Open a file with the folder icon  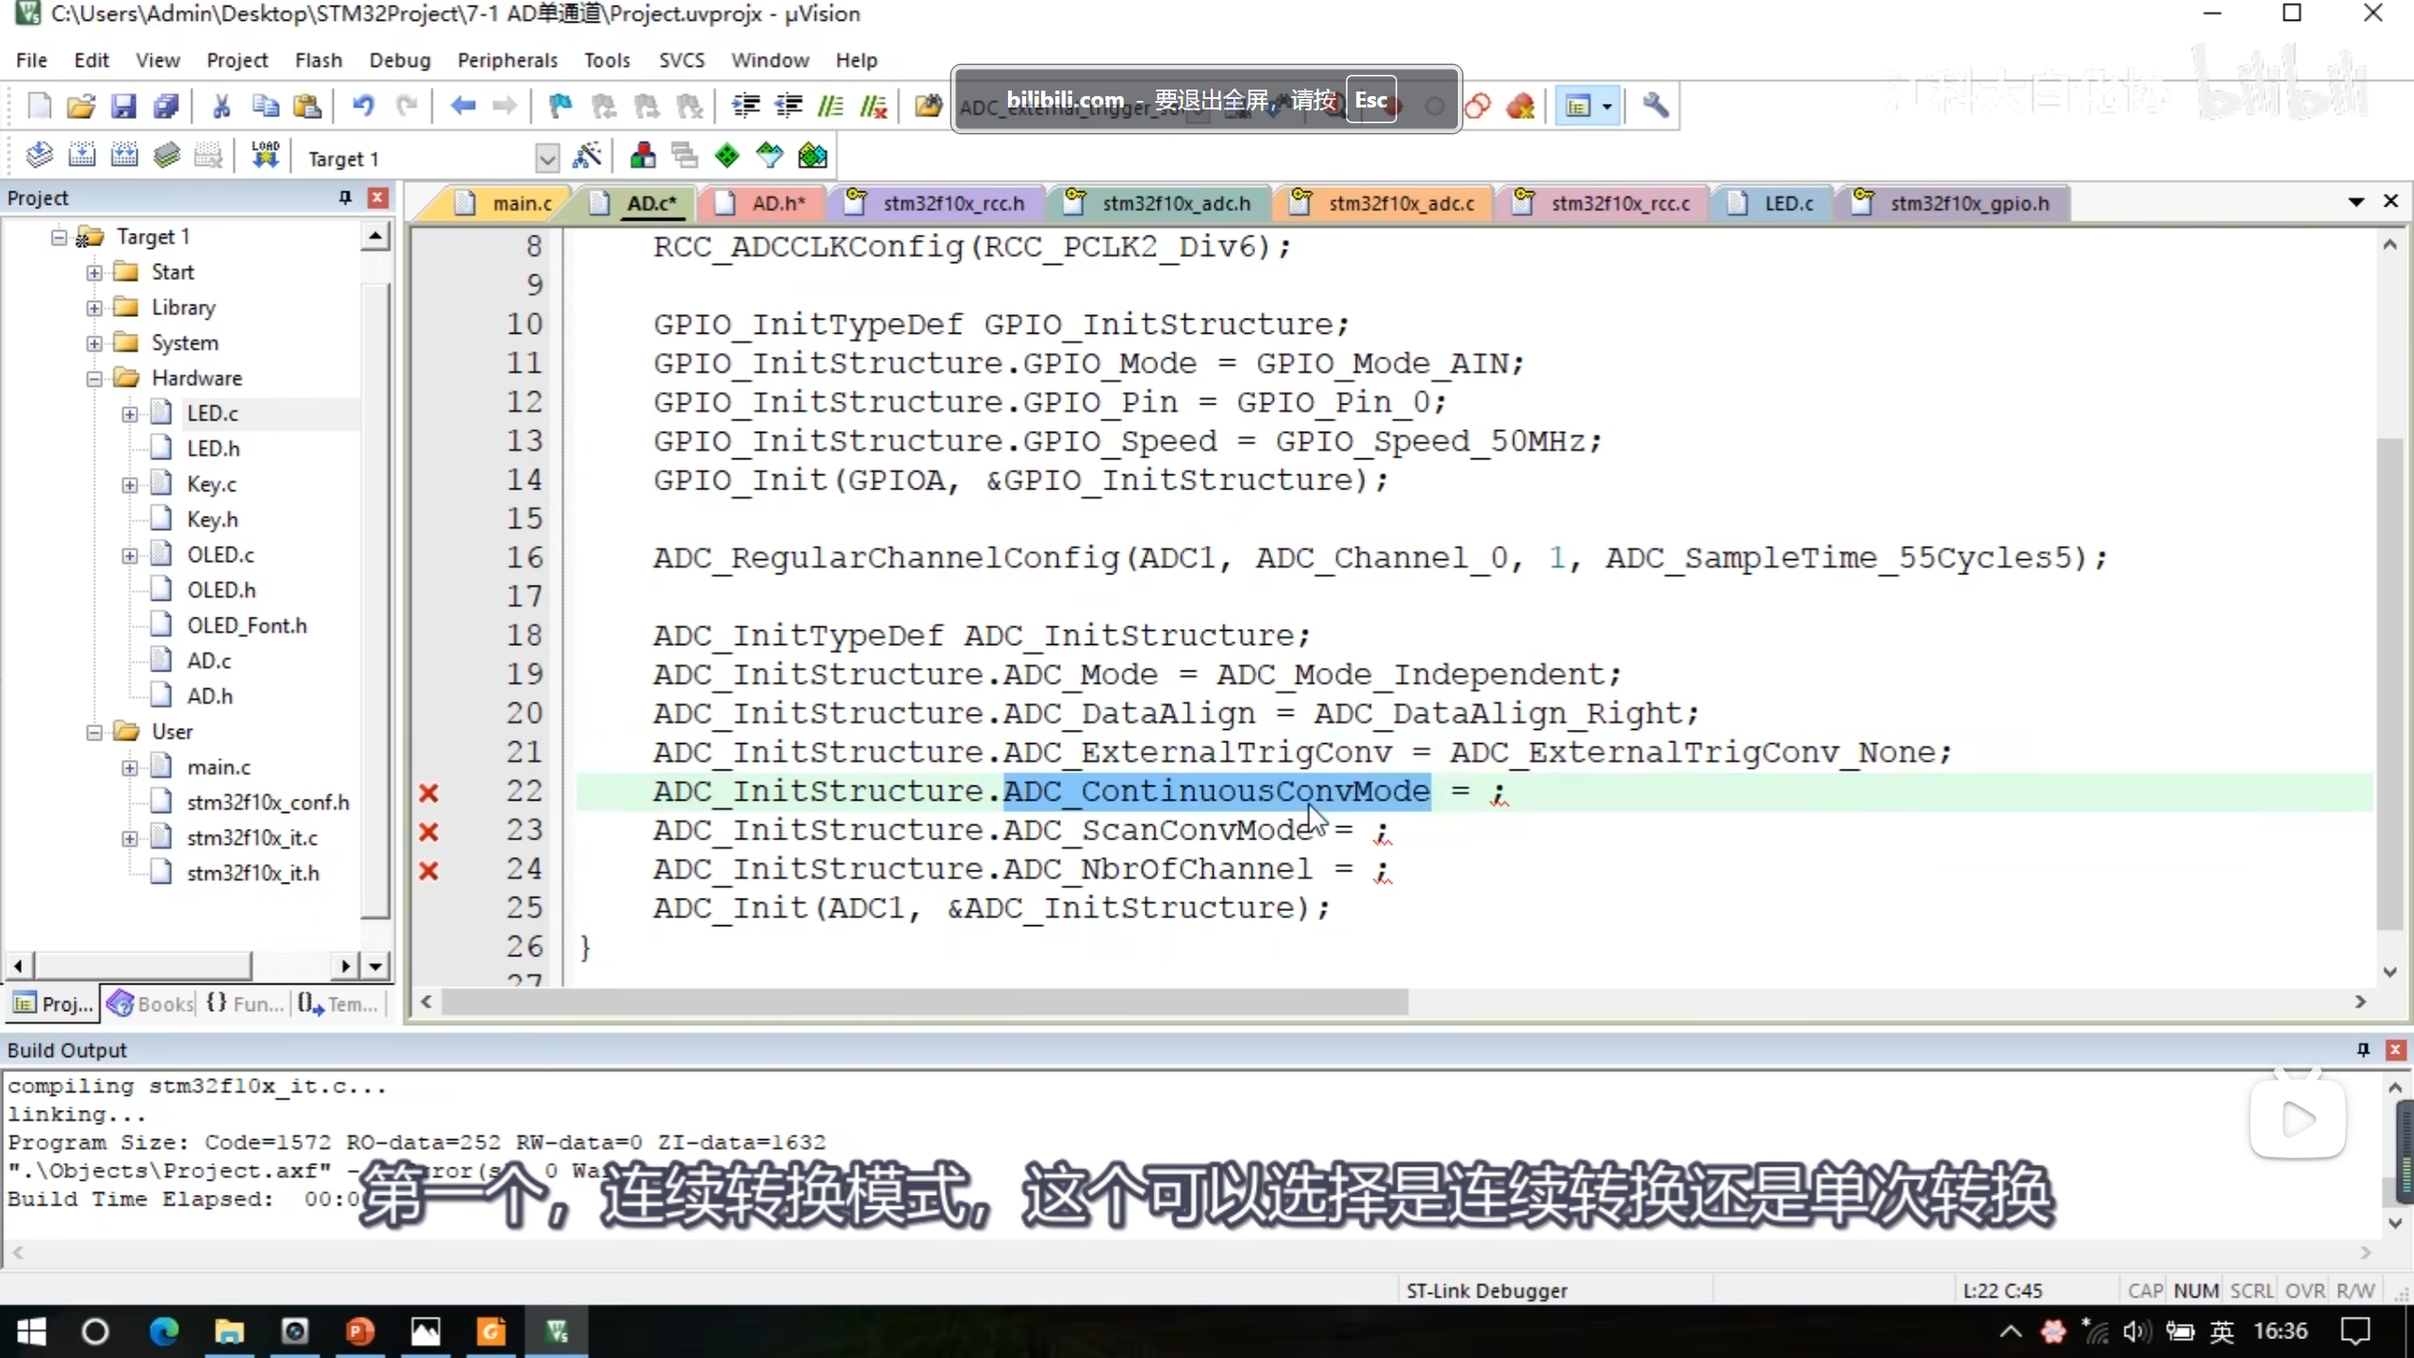pos(81,106)
